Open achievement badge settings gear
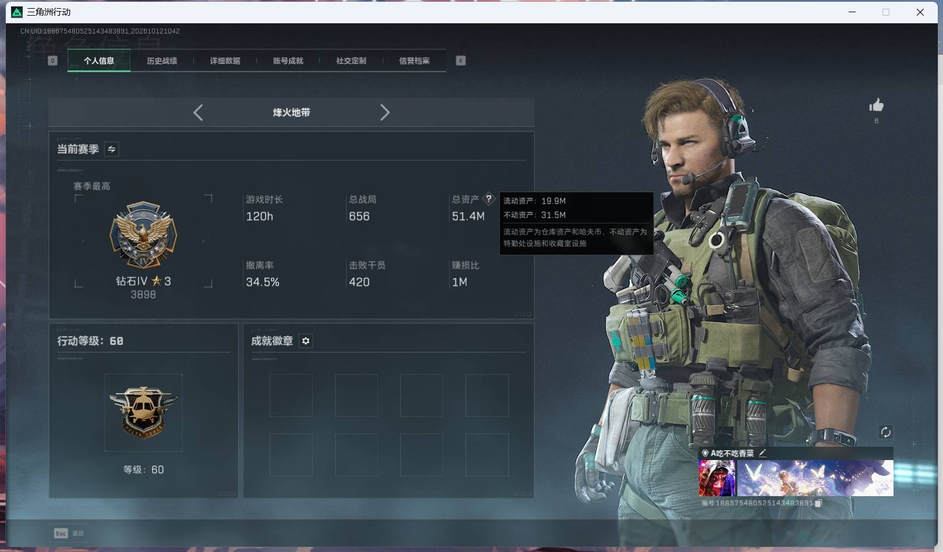This screenshot has width=943, height=552. [306, 341]
